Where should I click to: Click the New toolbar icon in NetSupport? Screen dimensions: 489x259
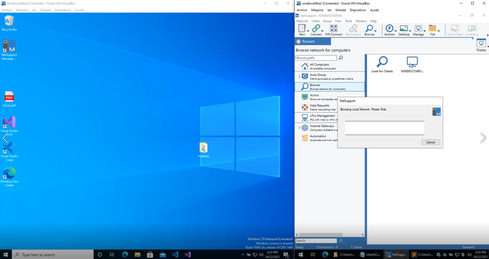coord(302,28)
